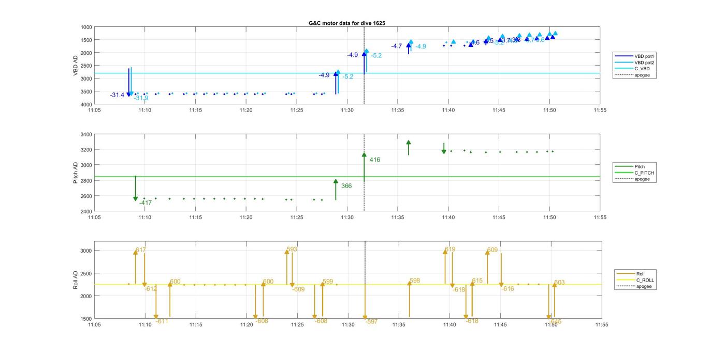This screenshot has width=725, height=358.
Task: Click the '598' roll data label
Action: click(415, 281)
